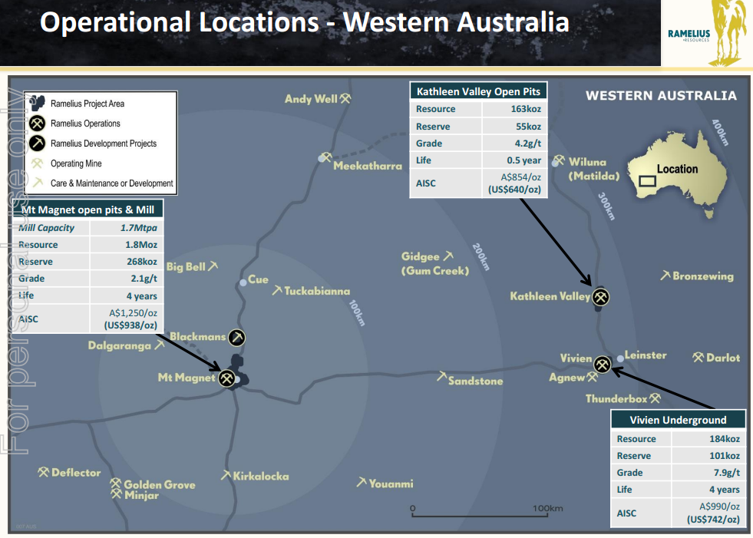
Task: Click the Kirkalocka pick icon
Action: [226, 475]
